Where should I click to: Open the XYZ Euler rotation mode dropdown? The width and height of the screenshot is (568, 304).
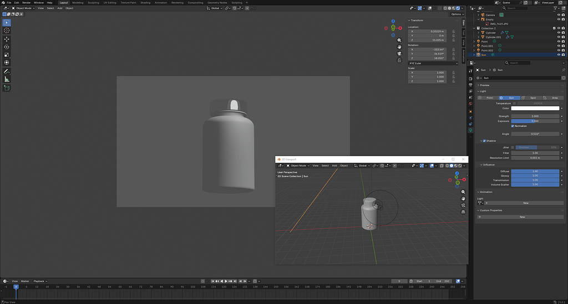433,63
